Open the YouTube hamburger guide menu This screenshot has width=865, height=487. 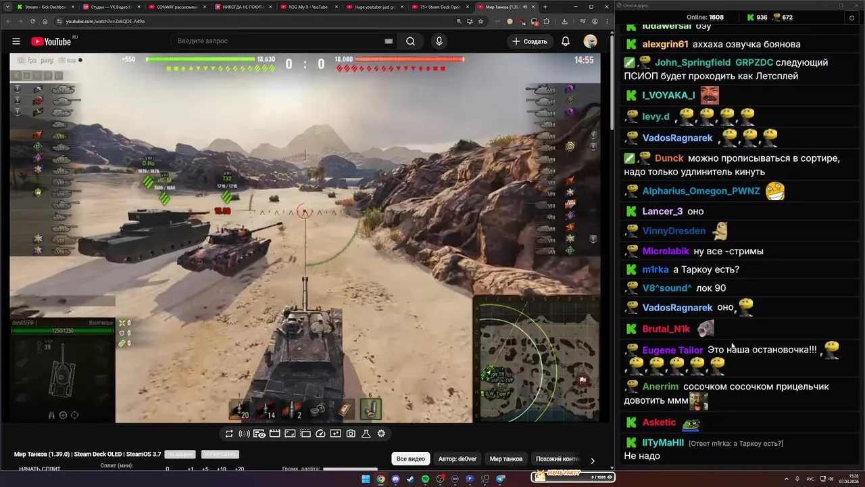(16, 41)
